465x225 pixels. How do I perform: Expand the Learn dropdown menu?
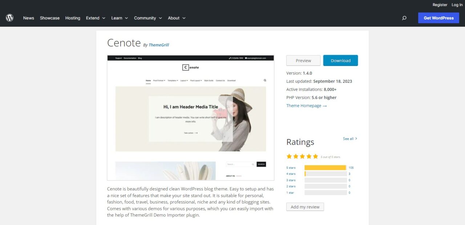120,18
